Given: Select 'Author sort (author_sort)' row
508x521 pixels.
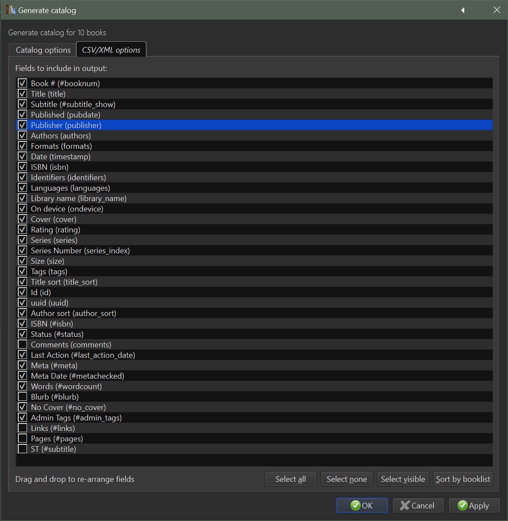Looking at the screenshot, I should pos(255,313).
